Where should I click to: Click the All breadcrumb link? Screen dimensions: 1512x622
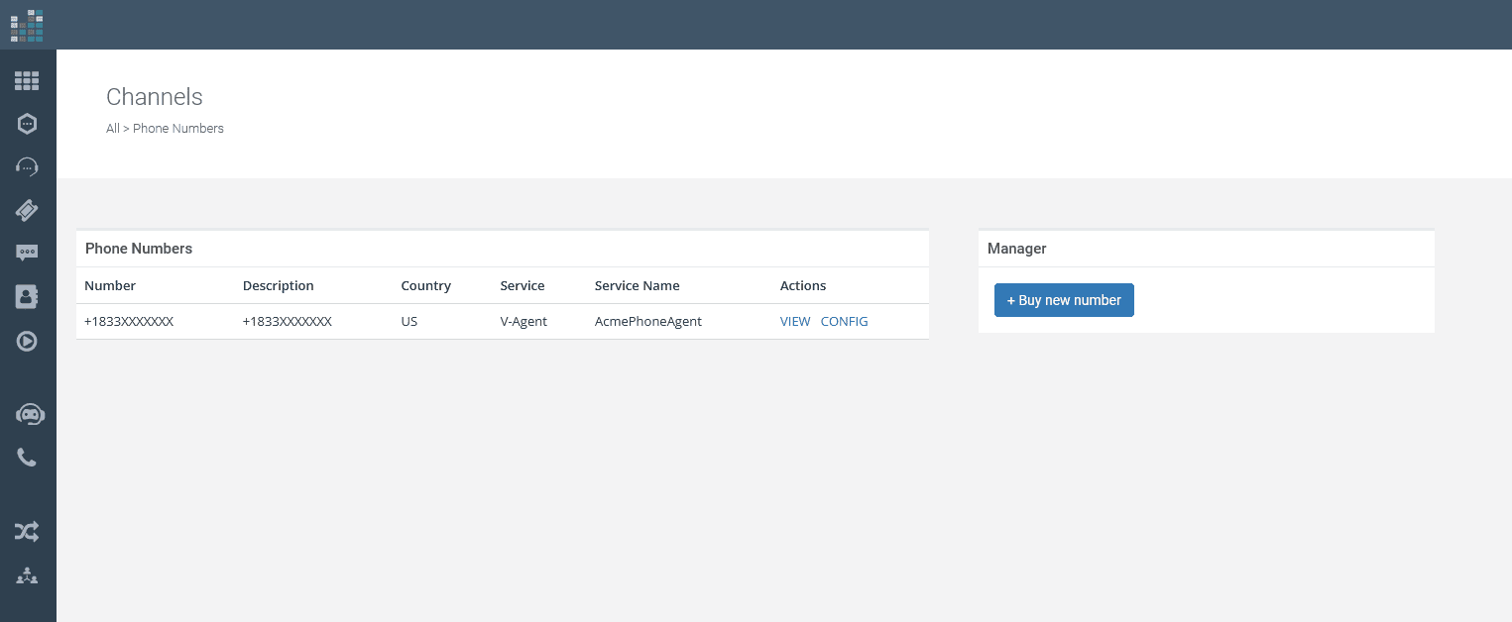coord(113,128)
